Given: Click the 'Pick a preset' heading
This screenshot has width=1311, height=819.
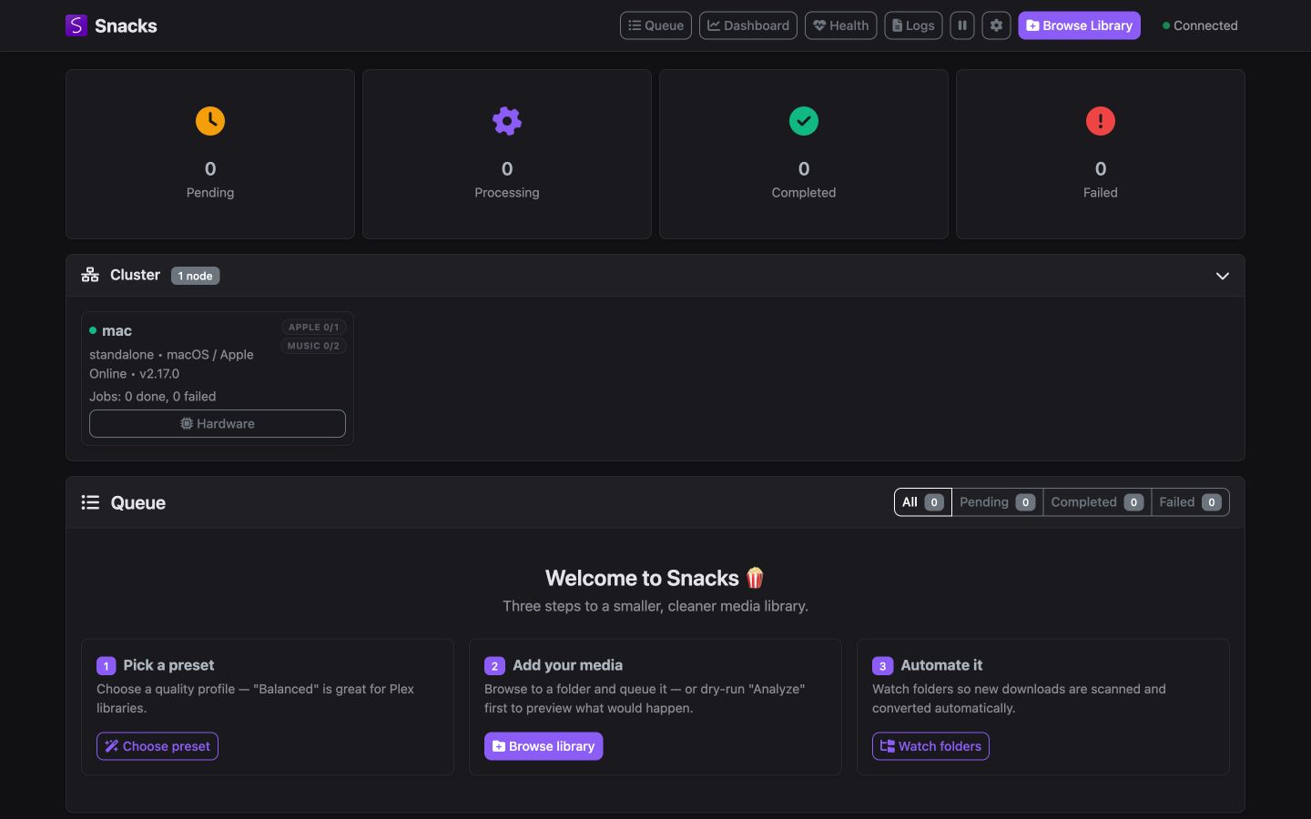Looking at the screenshot, I should tap(168, 665).
